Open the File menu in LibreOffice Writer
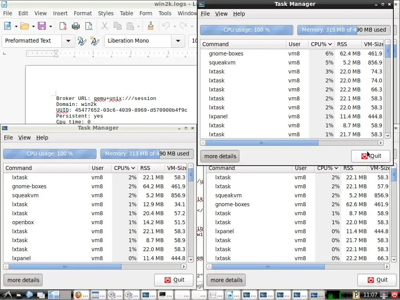Screen dimensions: 400x300 click(x=7, y=13)
